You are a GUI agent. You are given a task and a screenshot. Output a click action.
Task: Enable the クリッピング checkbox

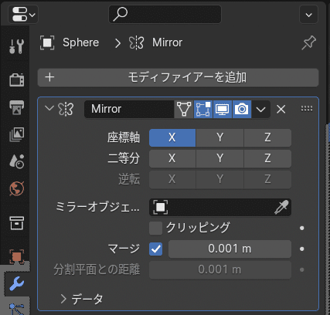[155, 228]
